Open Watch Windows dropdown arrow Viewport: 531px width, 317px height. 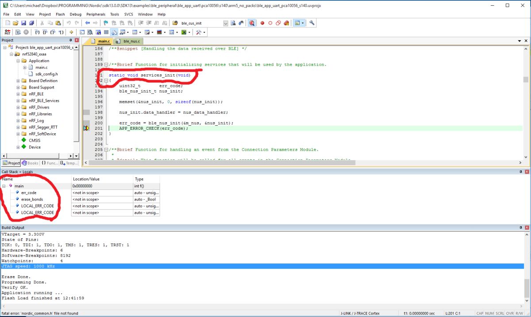point(128,32)
